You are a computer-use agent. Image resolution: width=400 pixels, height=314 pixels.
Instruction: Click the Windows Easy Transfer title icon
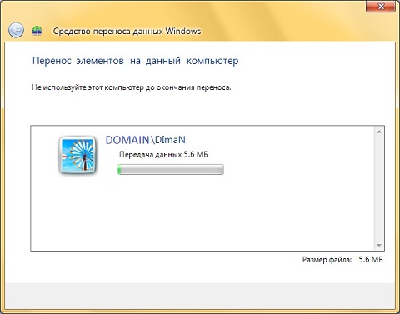pyautogui.click(x=37, y=31)
